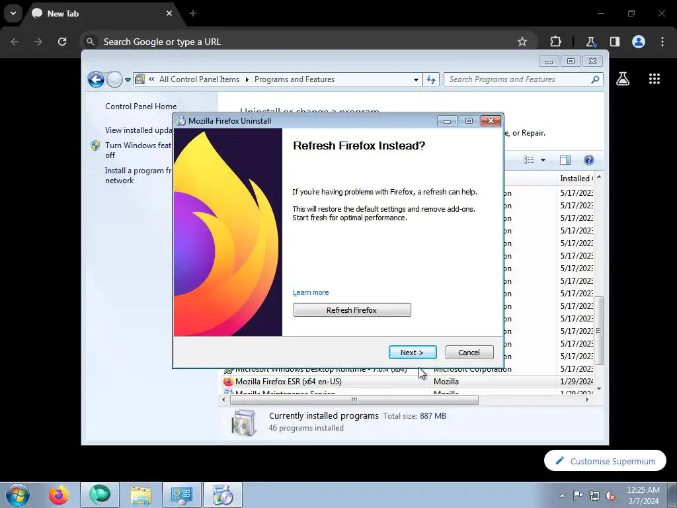Focus the Search Google or type a URL bar
677x508 pixels.
[302, 42]
